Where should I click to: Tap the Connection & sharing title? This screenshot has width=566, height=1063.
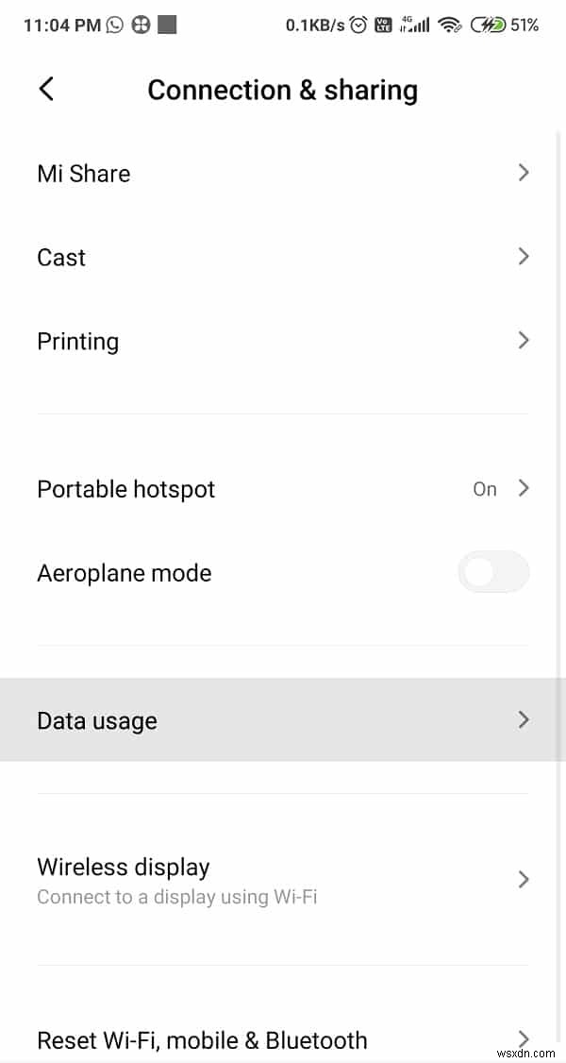tap(282, 90)
